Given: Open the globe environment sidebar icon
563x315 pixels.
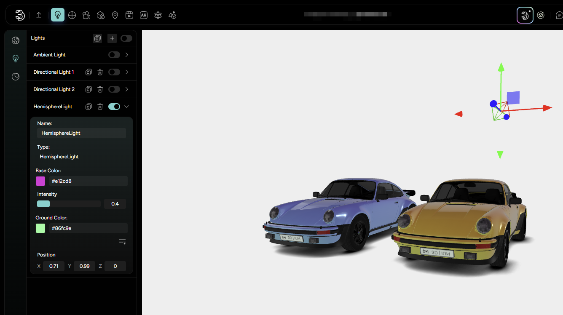Looking at the screenshot, I should point(16,40).
